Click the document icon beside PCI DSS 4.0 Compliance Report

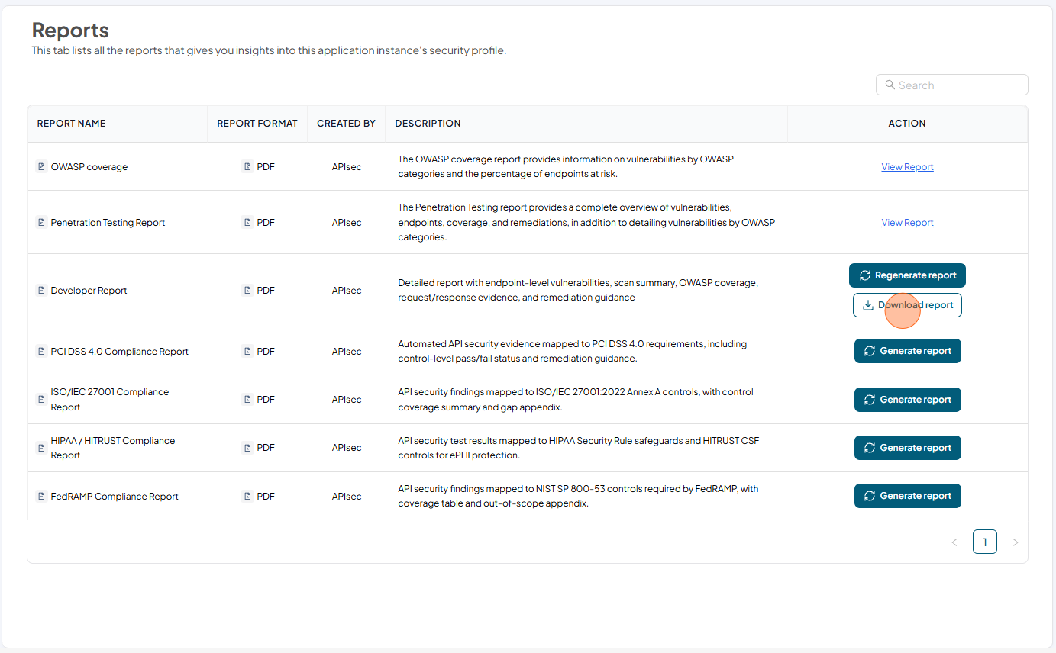point(42,351)
